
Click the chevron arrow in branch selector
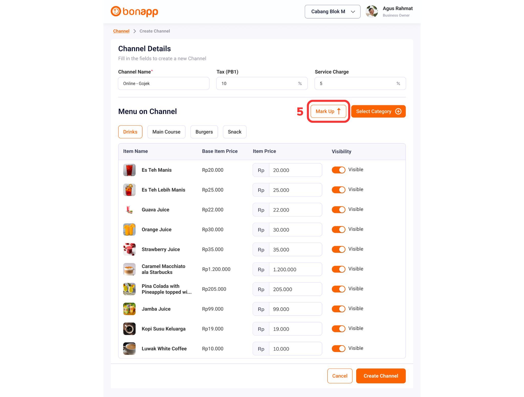353,12
